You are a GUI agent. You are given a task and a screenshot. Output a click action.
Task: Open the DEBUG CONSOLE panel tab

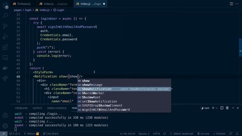pos(57,108)
